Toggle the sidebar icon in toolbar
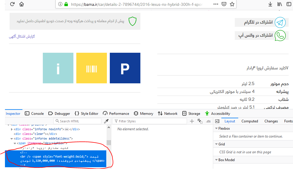293x169 pixels. point(289,4)
